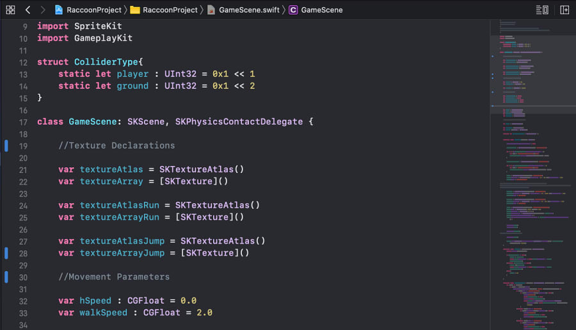Click the blue change marker on line 30
Image resolution: width=576 pixels, height=330 pixels.
pyautogui.click(x=6, y=277)
